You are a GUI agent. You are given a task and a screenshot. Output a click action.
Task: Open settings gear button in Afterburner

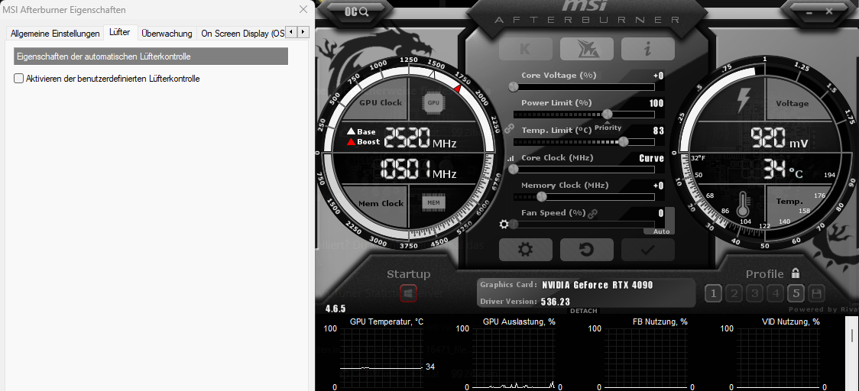click(525, 250)
